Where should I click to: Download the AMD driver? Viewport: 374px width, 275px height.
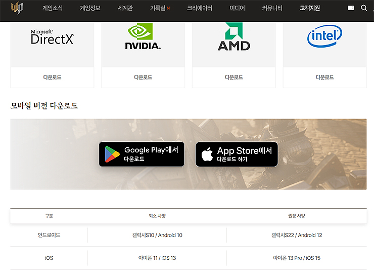[233, 77]
